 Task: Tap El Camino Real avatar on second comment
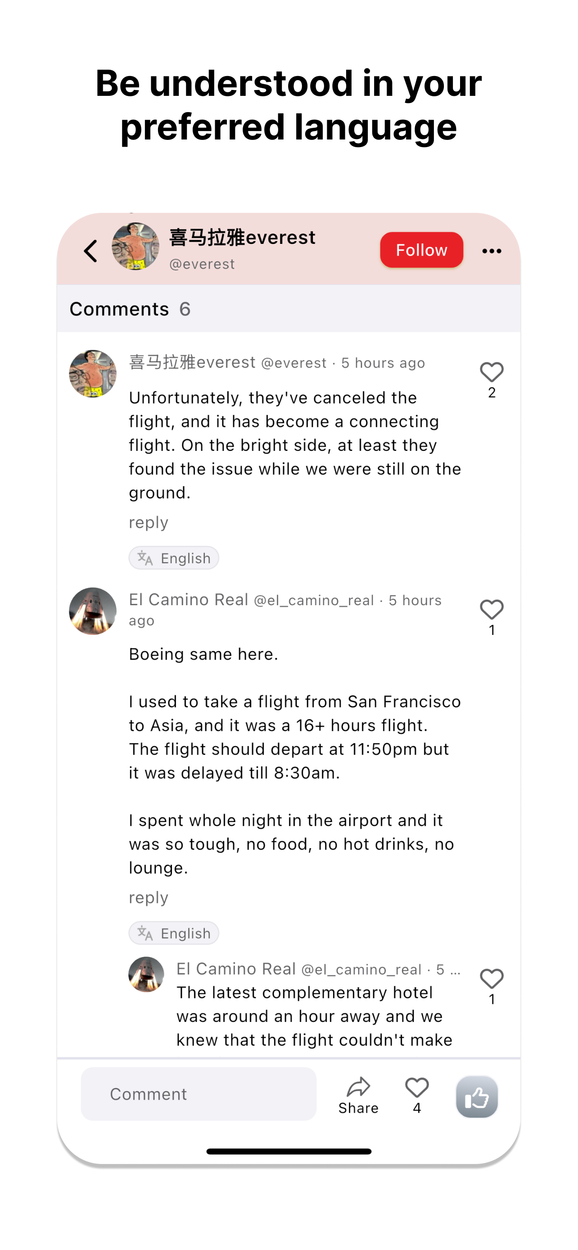tap(93, 611)
